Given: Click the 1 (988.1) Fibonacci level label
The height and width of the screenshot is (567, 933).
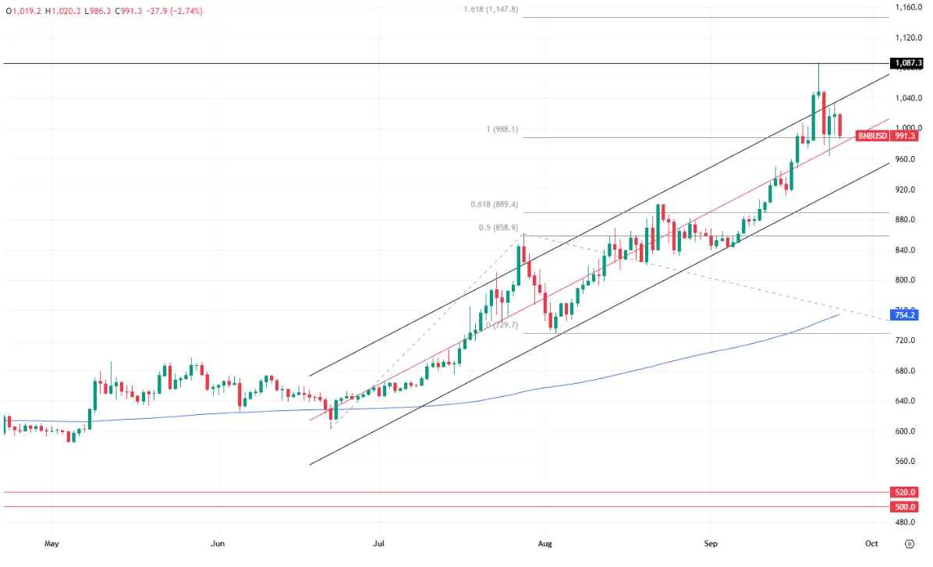Looking at the screenshot, I should [x=502, y=129].
